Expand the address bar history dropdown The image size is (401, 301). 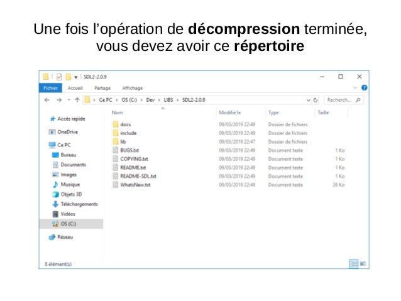coord(309,101)
